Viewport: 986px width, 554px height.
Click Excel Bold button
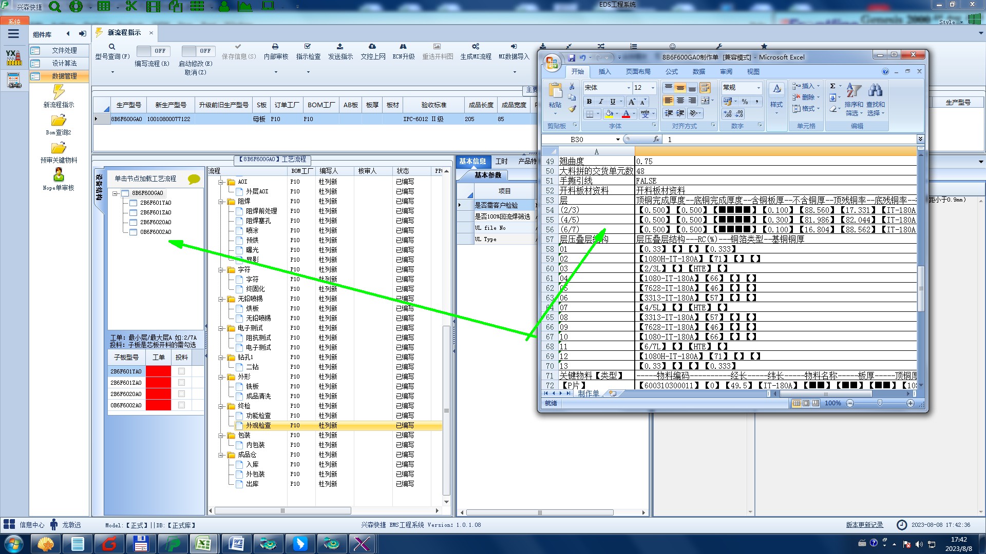589,102
